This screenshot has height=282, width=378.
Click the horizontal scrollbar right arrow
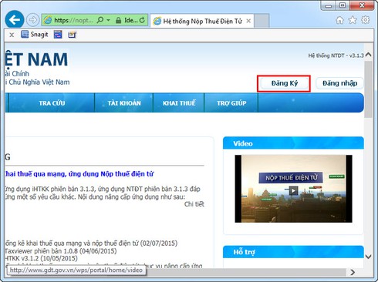[x=353, y=272]
